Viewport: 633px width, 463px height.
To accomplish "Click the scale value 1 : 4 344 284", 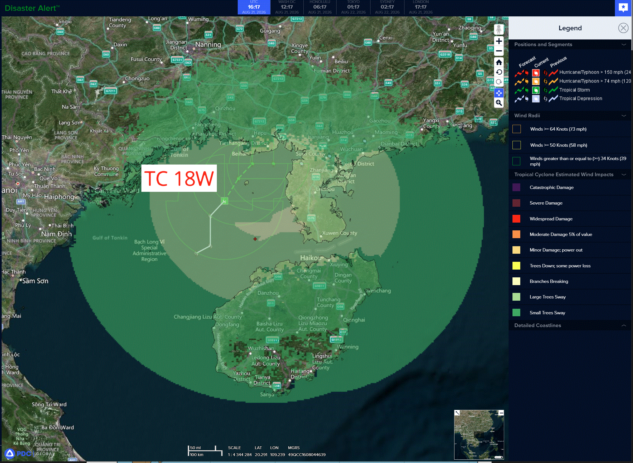I will pyautogui.click(x=240, y=455).
